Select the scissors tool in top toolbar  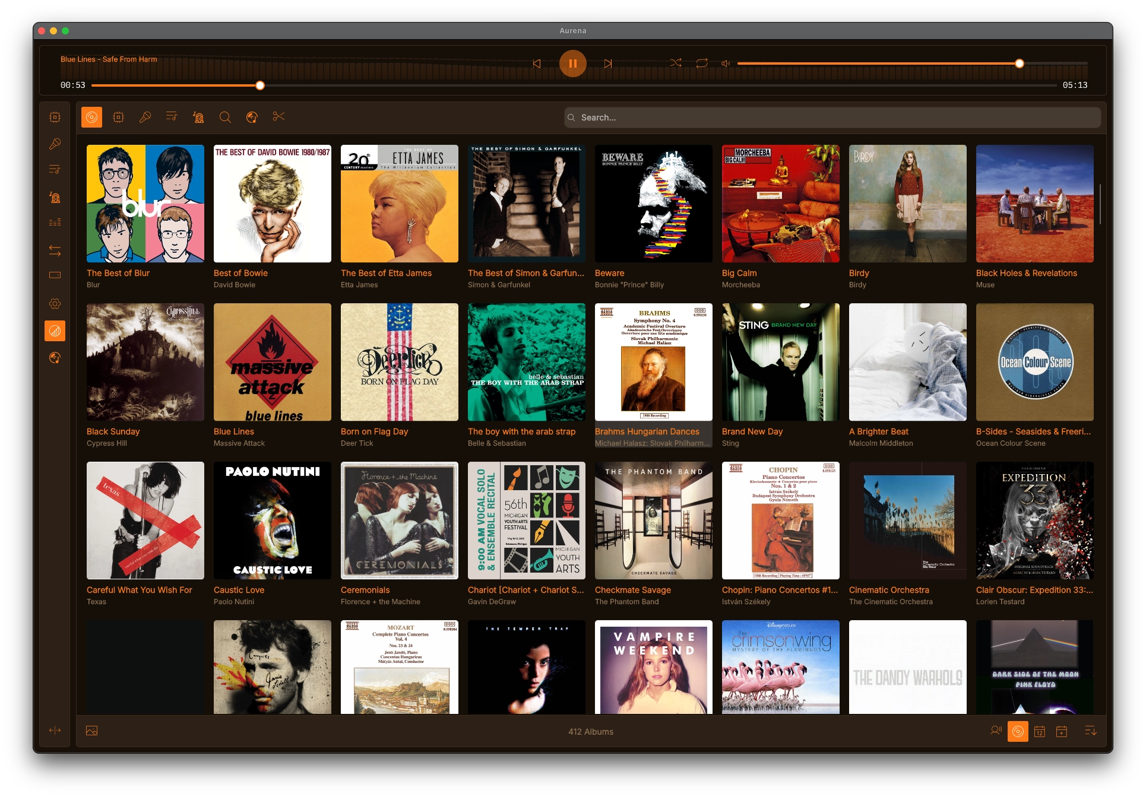278,117
